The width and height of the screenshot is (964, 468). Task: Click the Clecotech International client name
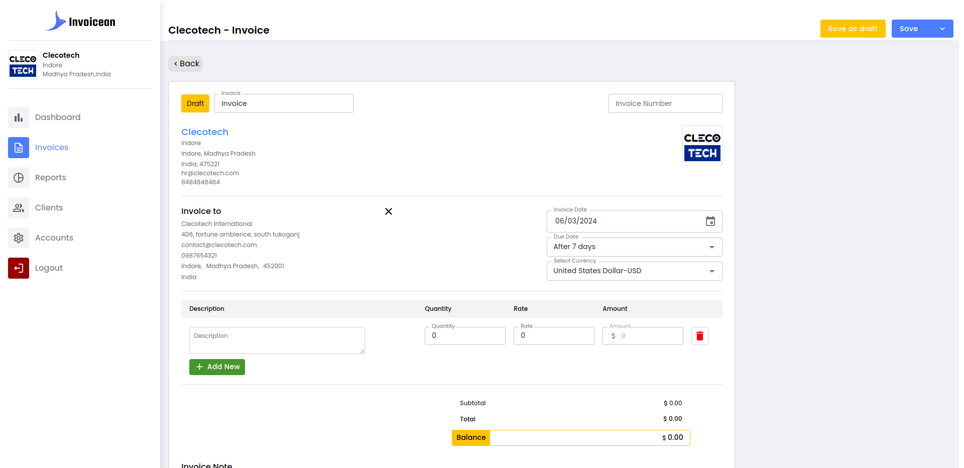click(x=217, y=224)
